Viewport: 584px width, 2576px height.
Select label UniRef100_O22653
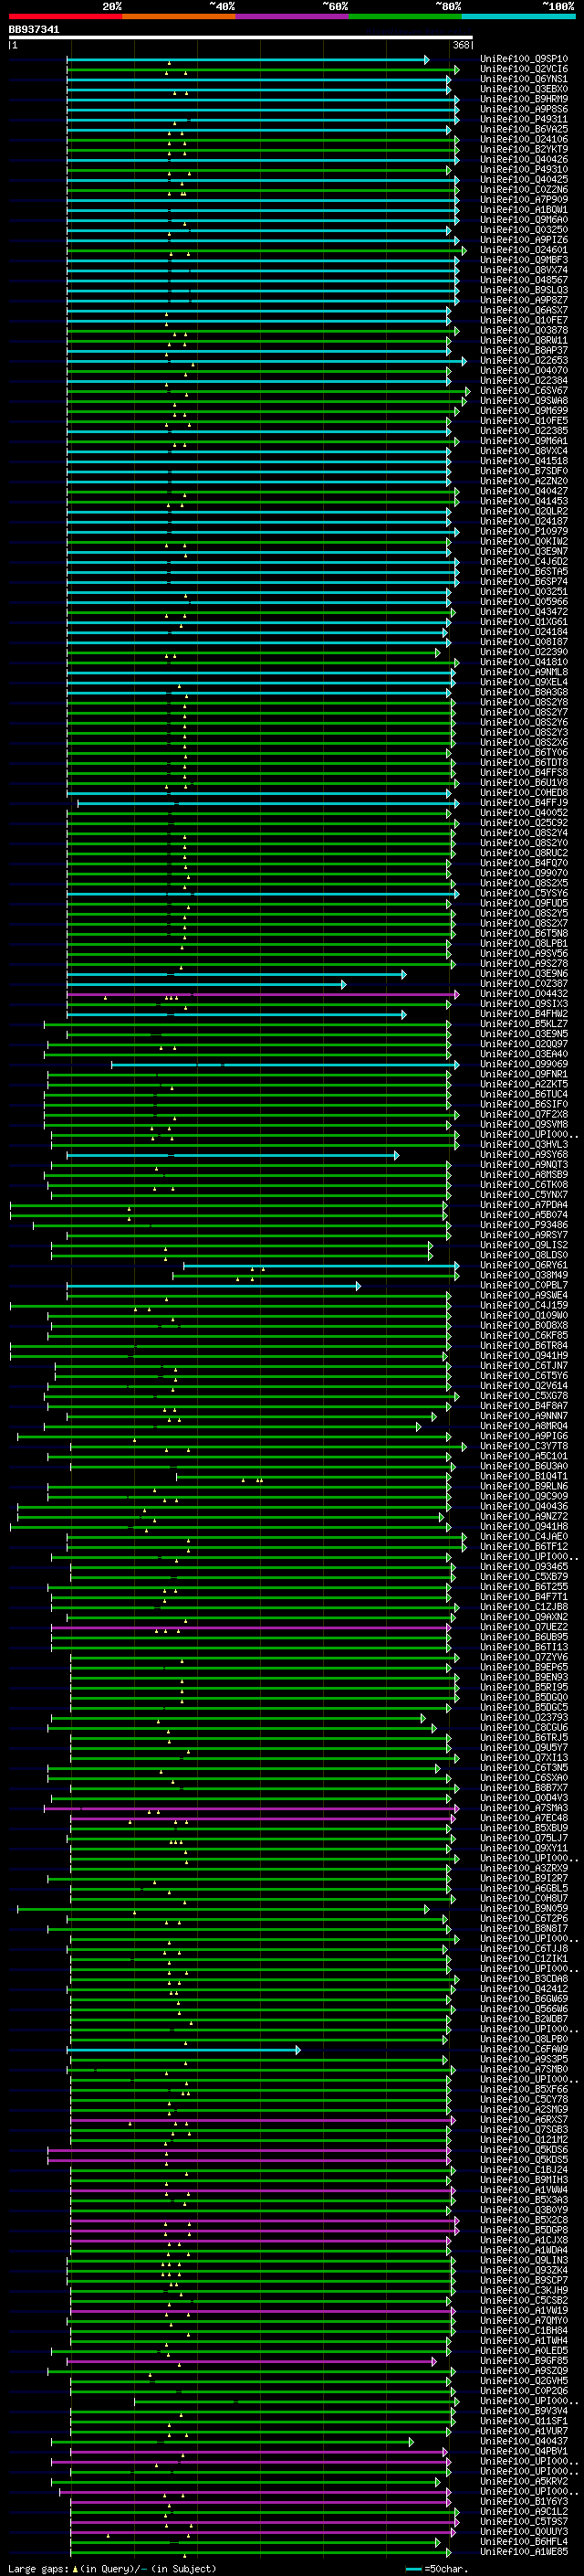pos(524,361)
